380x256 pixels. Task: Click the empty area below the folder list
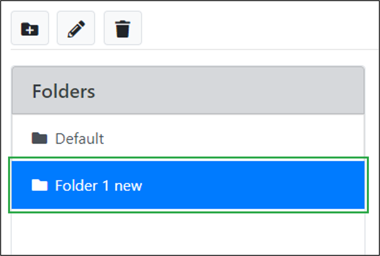pos(188,233)
